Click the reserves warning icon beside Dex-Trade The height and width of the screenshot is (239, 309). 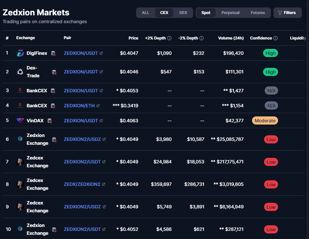pyautogui.click(x=54, y=72)
